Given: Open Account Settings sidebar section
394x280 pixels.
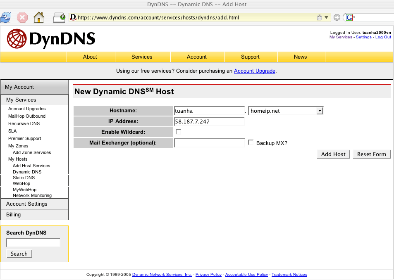Looking at the screenshot, I should [x=34, y=204].
